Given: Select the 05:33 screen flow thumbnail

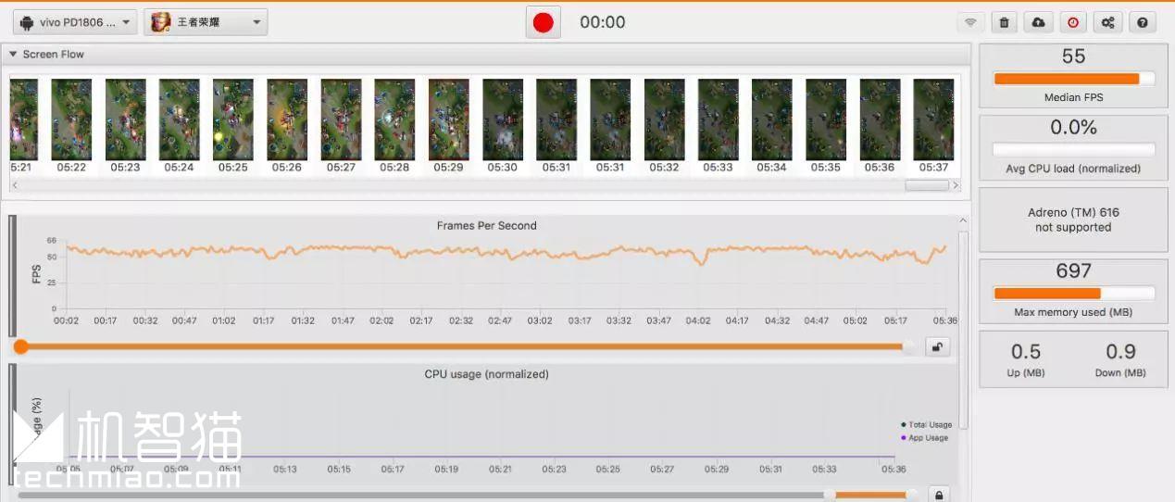Looking at the screenshot, I should 718,119.
